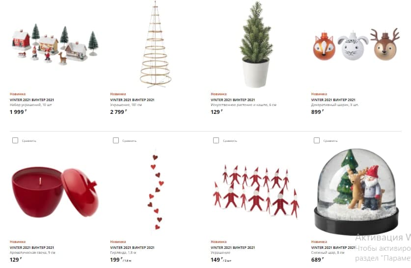Tick compare checkbox above red elf figures
411x268 pixels.
(x=216, y=140)
